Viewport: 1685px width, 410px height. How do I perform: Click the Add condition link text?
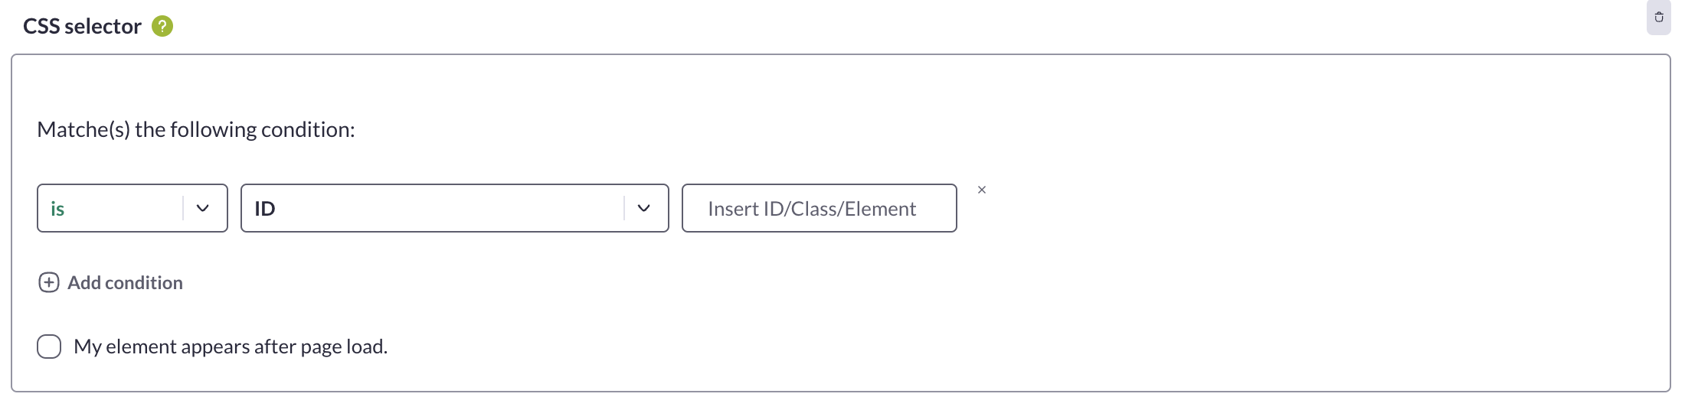(x=125, y=283)
